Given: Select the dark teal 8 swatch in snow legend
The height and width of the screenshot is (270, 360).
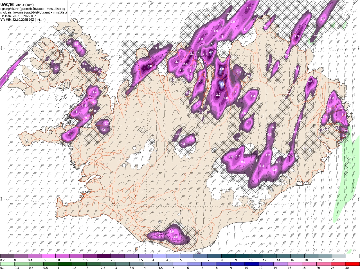Looking at the screenshot, I should (228, 256).
